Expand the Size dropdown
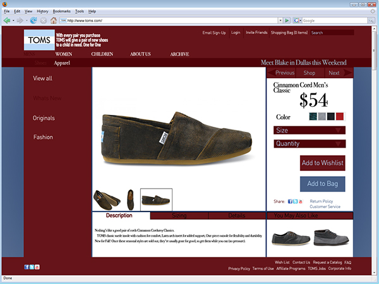The width and height of the screenshot is (379, 284). tap(310, 130)
